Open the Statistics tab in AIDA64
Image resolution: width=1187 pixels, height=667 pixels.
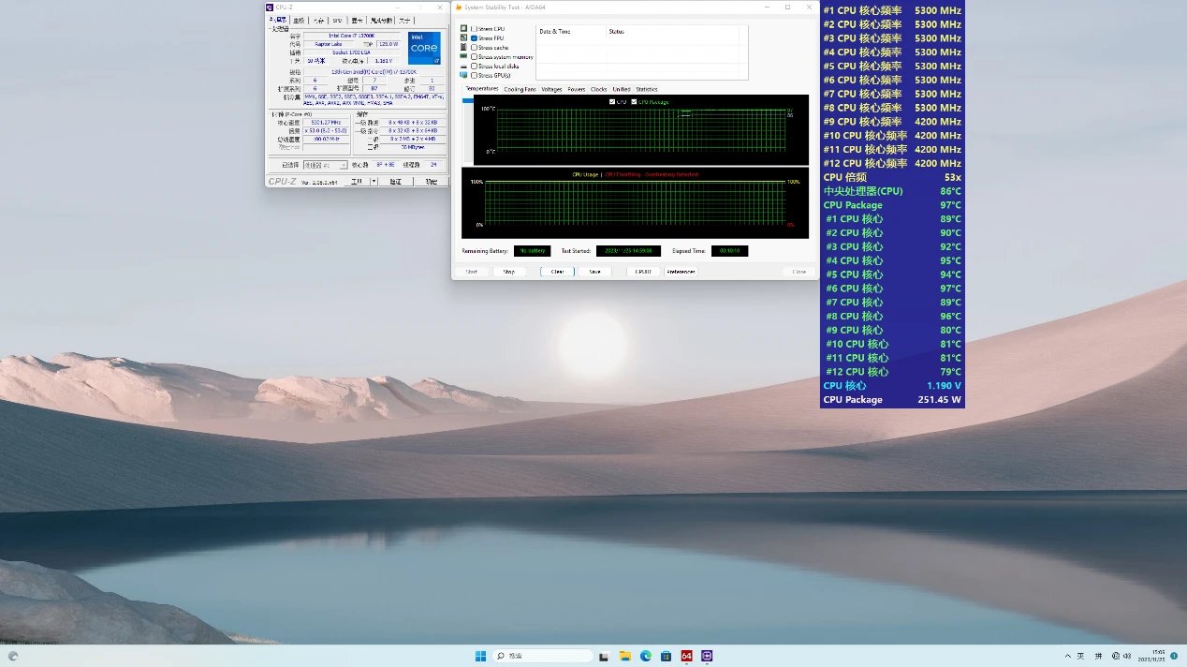647,89
